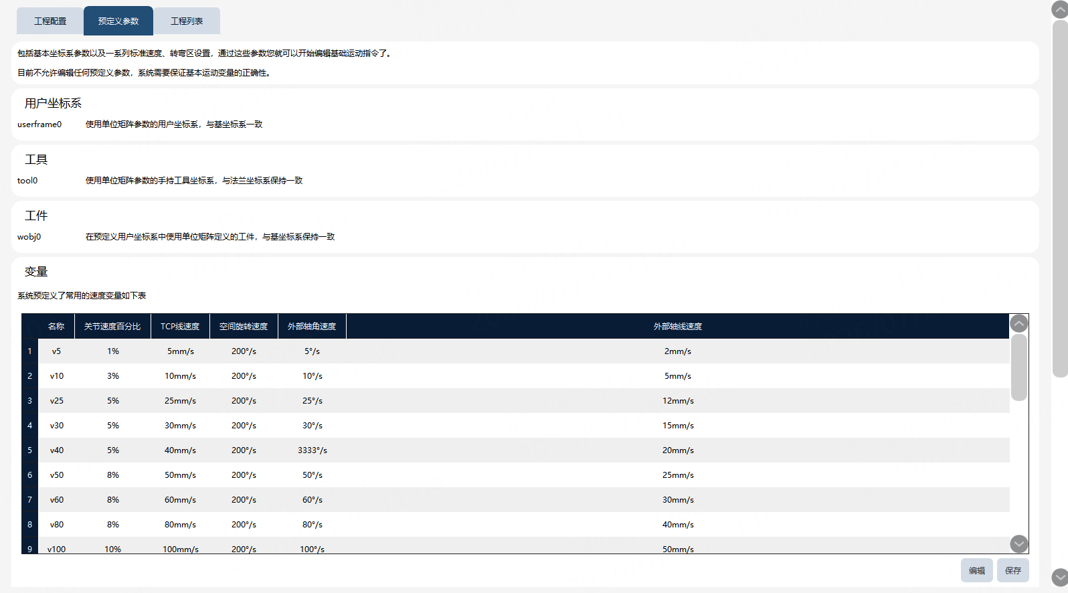Open the 工程列表 tab
Screen dimensions: 1068x593
[x=187, y=21]
